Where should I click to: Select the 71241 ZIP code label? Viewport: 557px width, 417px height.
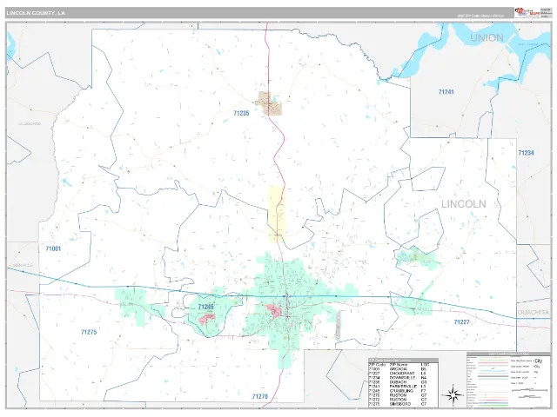pyautogui.click(x=446, y=92)
